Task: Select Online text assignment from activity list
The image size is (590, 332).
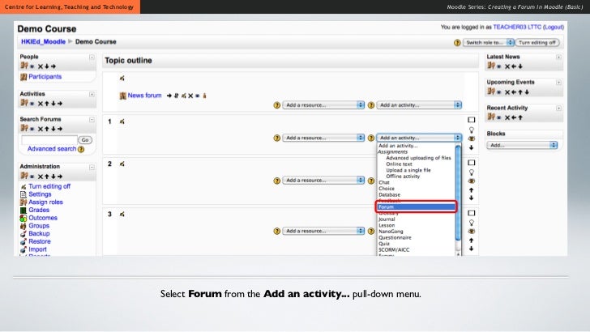Action: tap(399, 164)
